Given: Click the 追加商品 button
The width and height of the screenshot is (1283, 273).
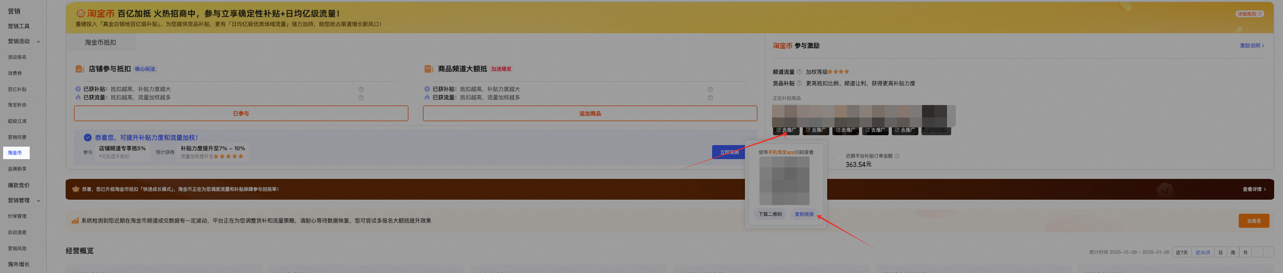Looking at the screenshot, I should [590, 113].
